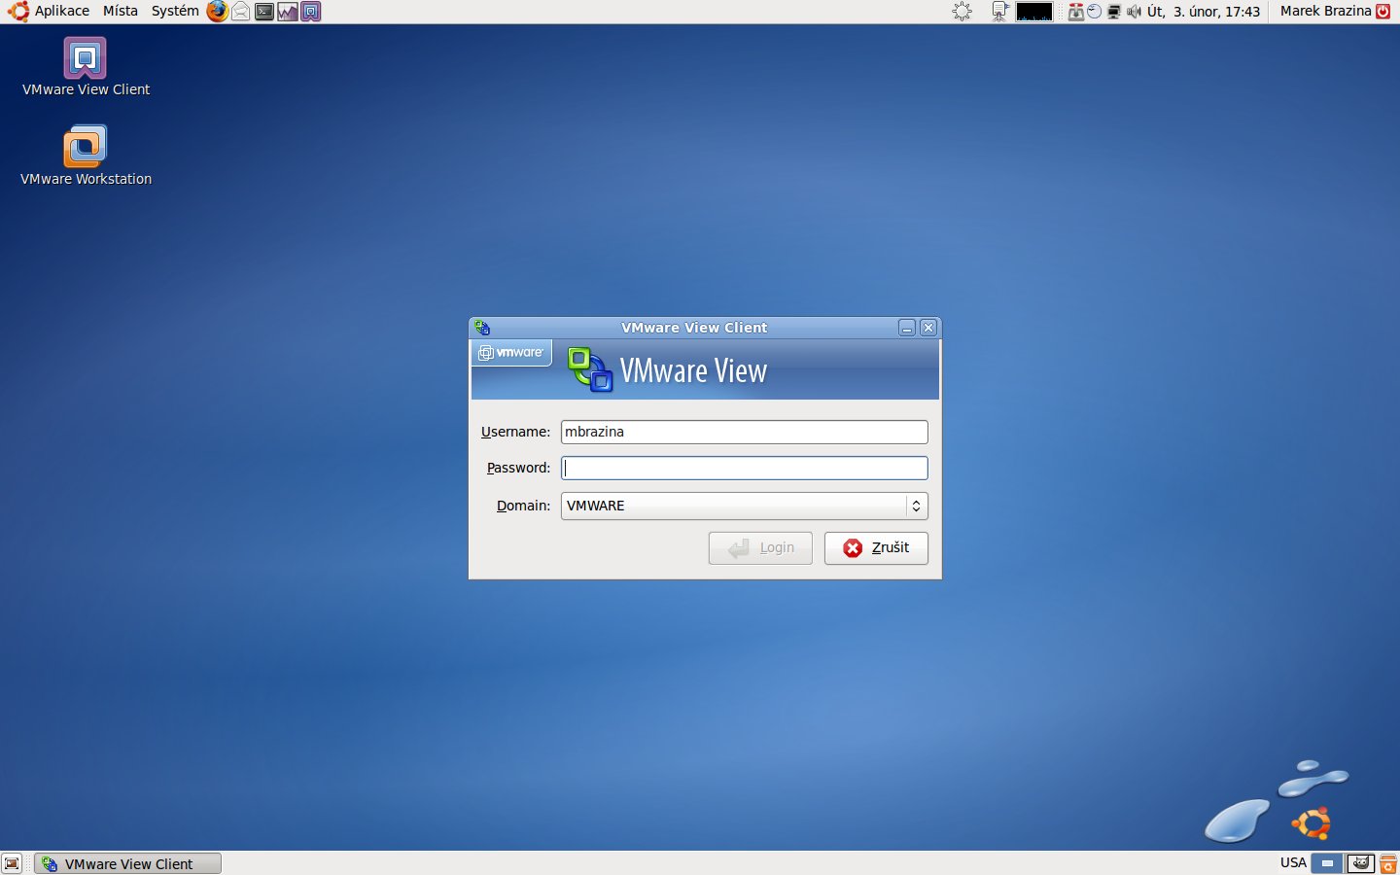Click the show desktop icon in bottom panel
The width and height of the screenshot is (1400, 875).
(12, 863)
